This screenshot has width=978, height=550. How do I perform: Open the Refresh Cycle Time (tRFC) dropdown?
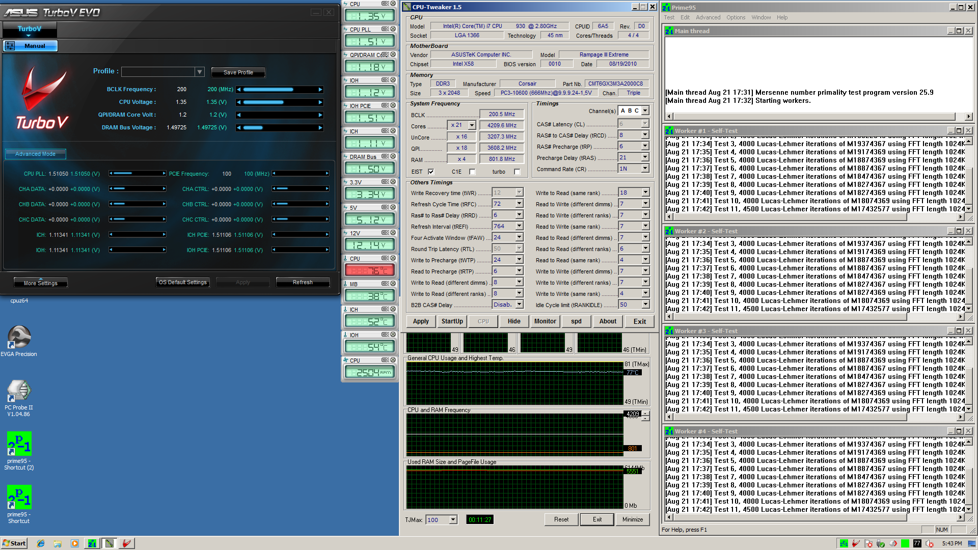519,204
